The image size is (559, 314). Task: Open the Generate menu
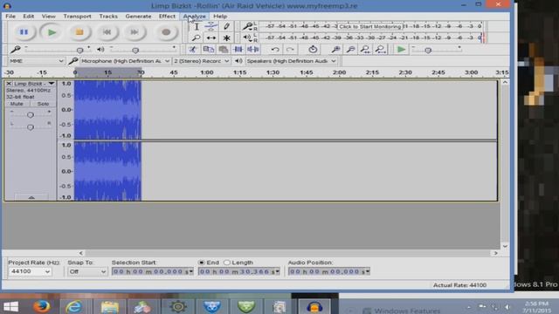click(x=138, y=17)
